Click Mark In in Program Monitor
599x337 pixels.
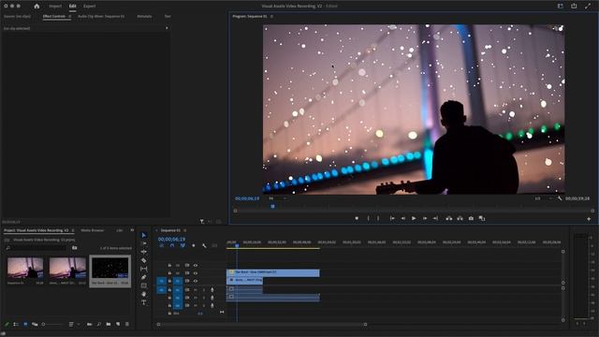tap(368, 218)
